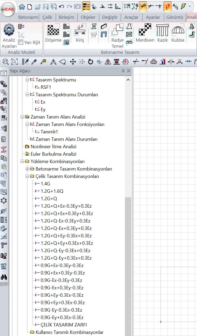This screenshot has height=336, width=197.
Task: Open the Ayarlar ribbon tab
Action: click(x=153, y=17)
